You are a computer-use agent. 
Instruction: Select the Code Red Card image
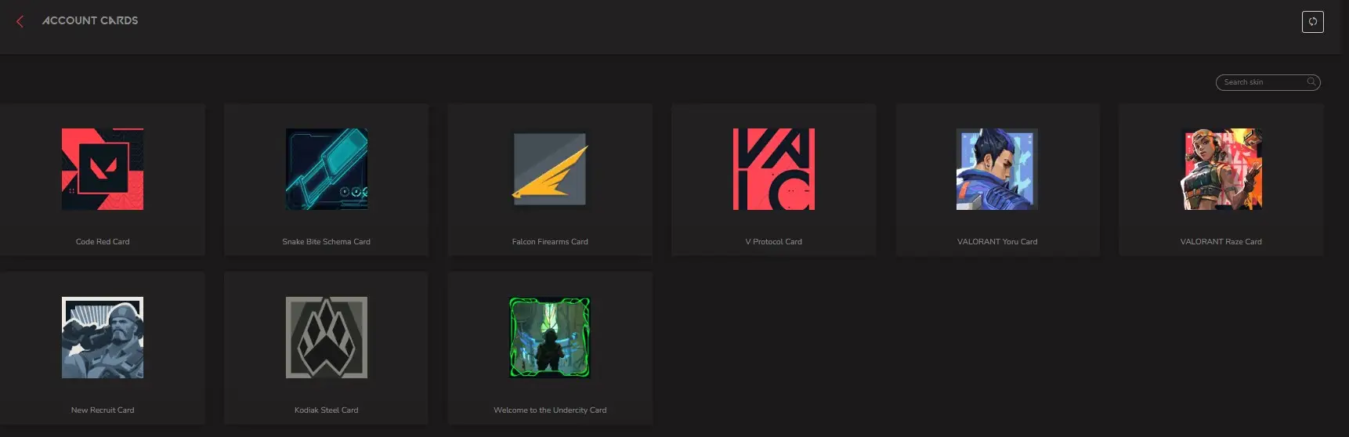coord(103,169)
